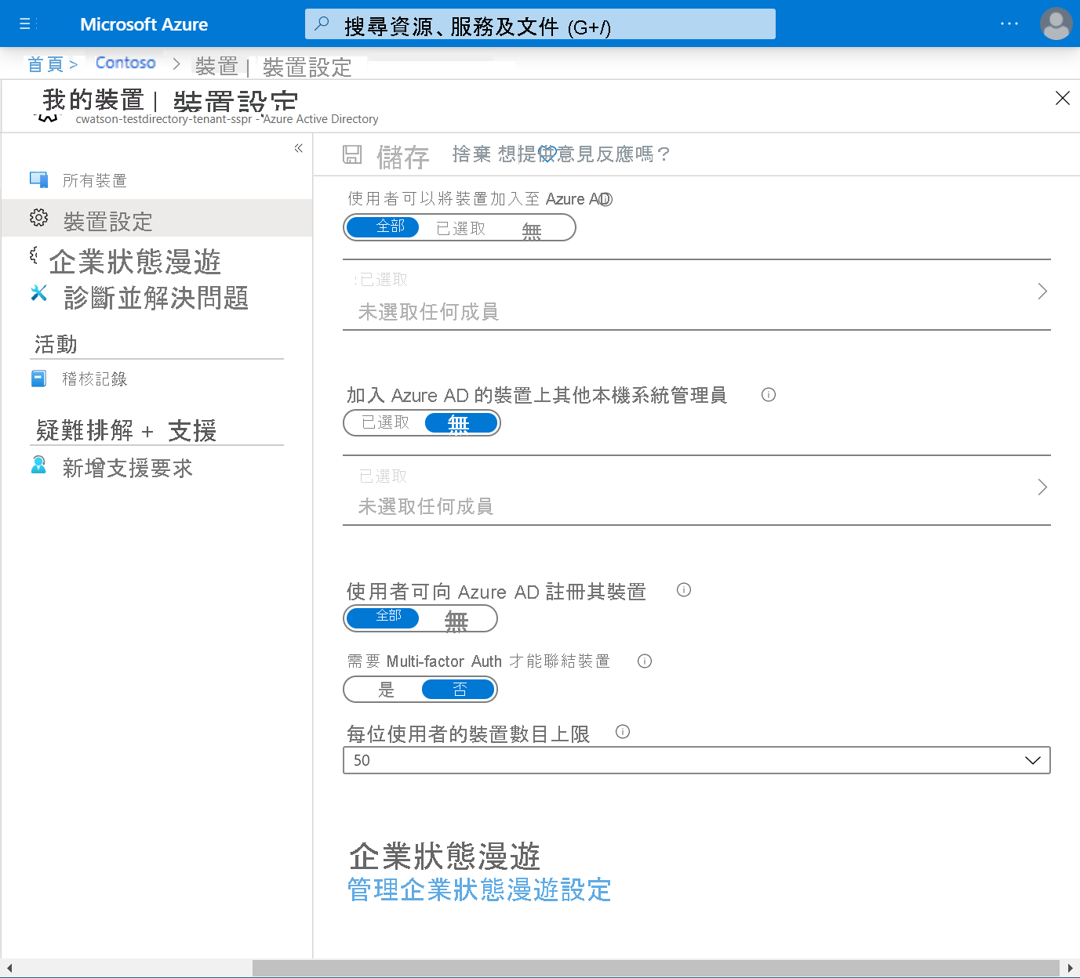Click 捨棄 to discard changes
The image size is (1080, 978).
[x=471, y=154]
